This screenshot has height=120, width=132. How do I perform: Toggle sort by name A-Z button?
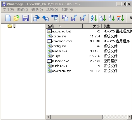pyautogui.click(x=94, y=18)
